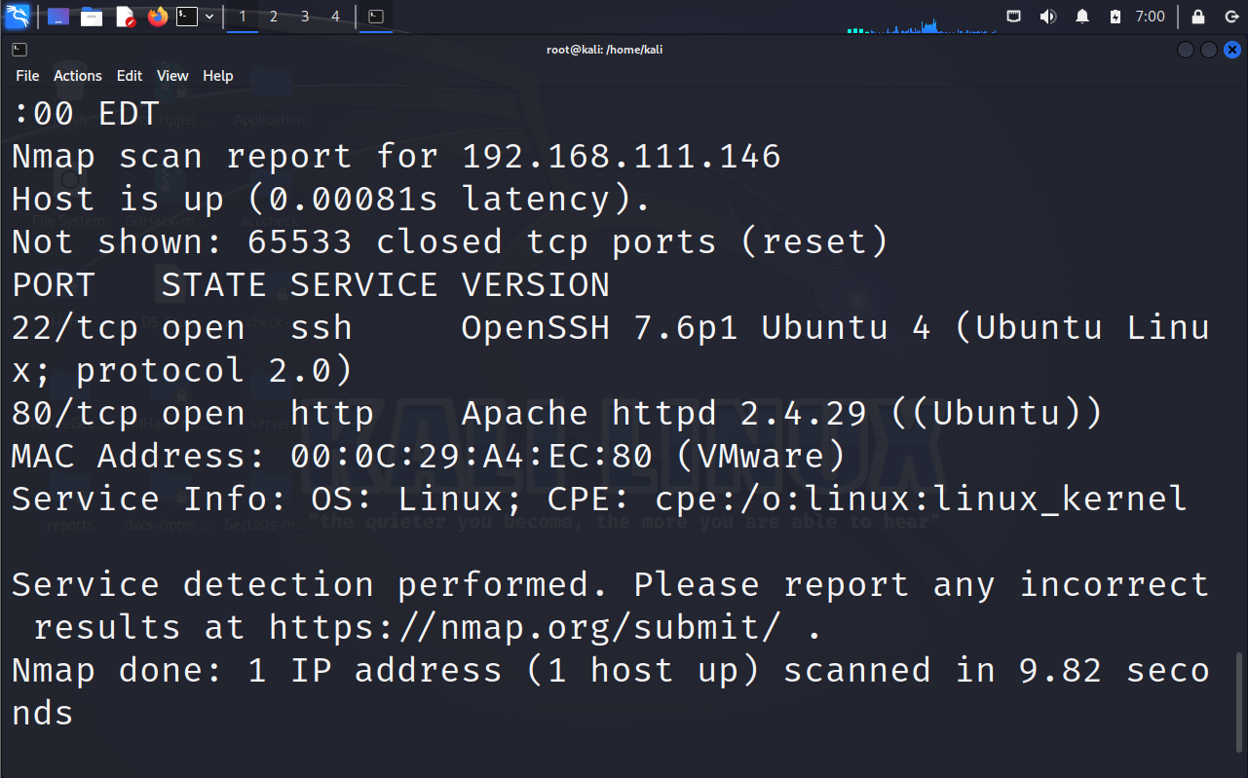1248x778 pixels.
Task: Click 'Apache httpd 2.4.29' version text
Action: pyautogui.click(x=664, y=414)
